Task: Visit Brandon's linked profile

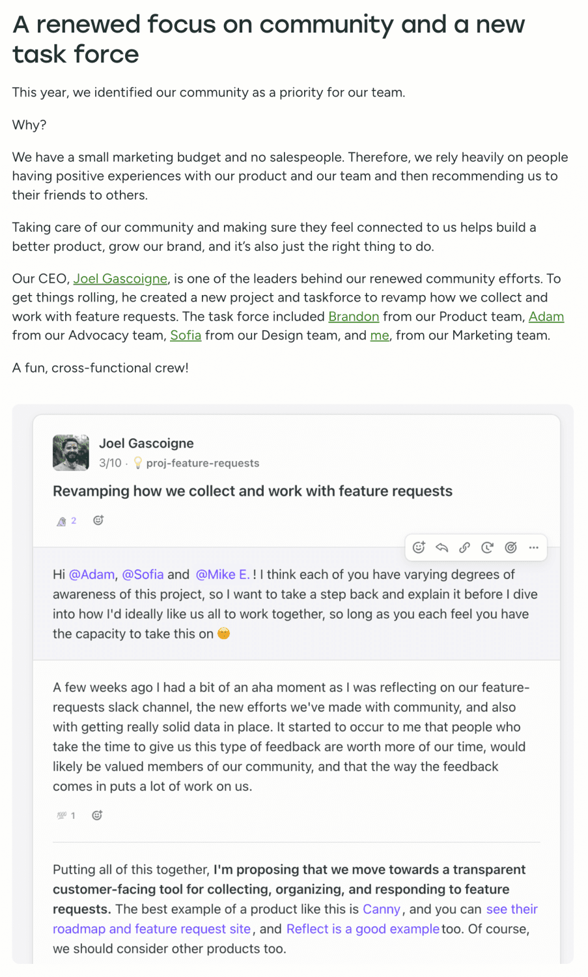Action: [x=354, y=317]
